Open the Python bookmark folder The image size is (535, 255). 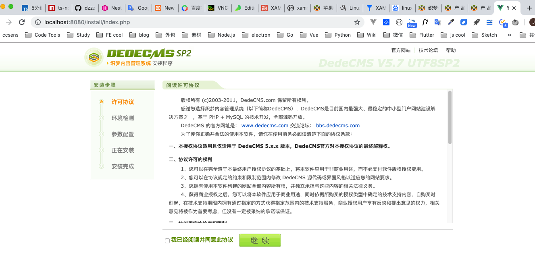tap(338, 35)
